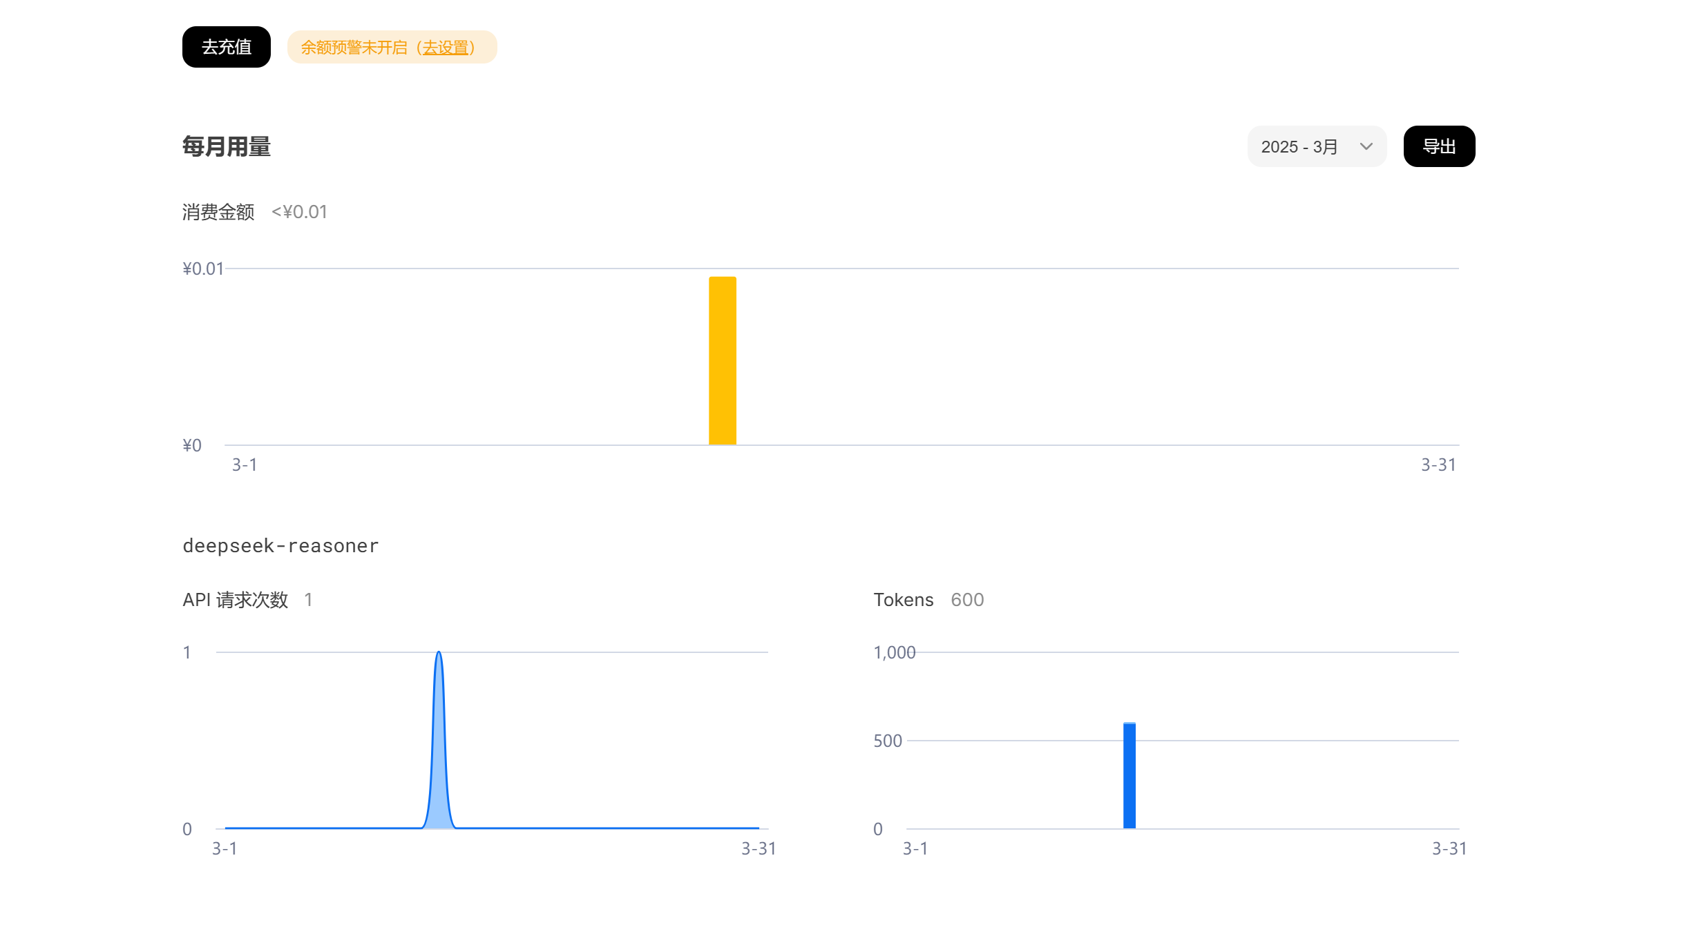This screenshot has width=1707, height=936.
Task: Click the 1,000 axis label on Tokens chart
Action: tap(894, 652)
